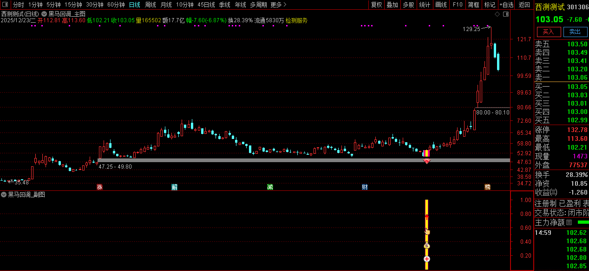Click the 卖五 price 103.50
The image size is (589, 271).
tap(577, 44)
